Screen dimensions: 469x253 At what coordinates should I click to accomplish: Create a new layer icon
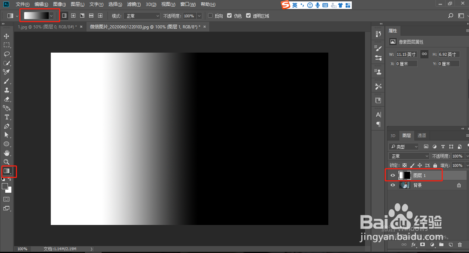450,245
